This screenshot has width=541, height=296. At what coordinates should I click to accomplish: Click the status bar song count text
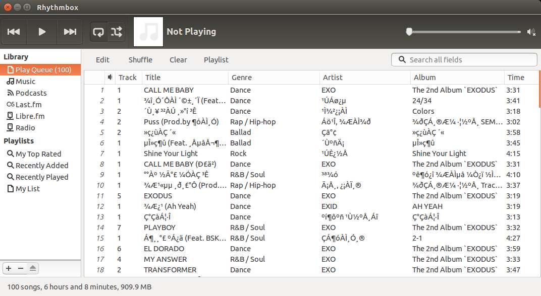pyautogui.click(x=79, y=287)
